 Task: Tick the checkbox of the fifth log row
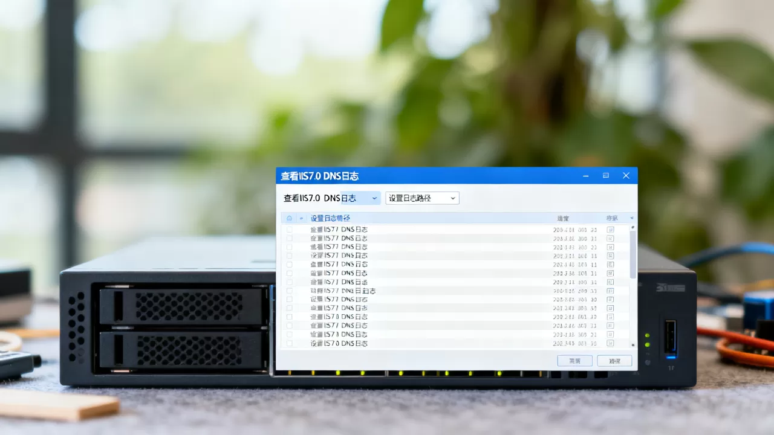pos(289,265)
